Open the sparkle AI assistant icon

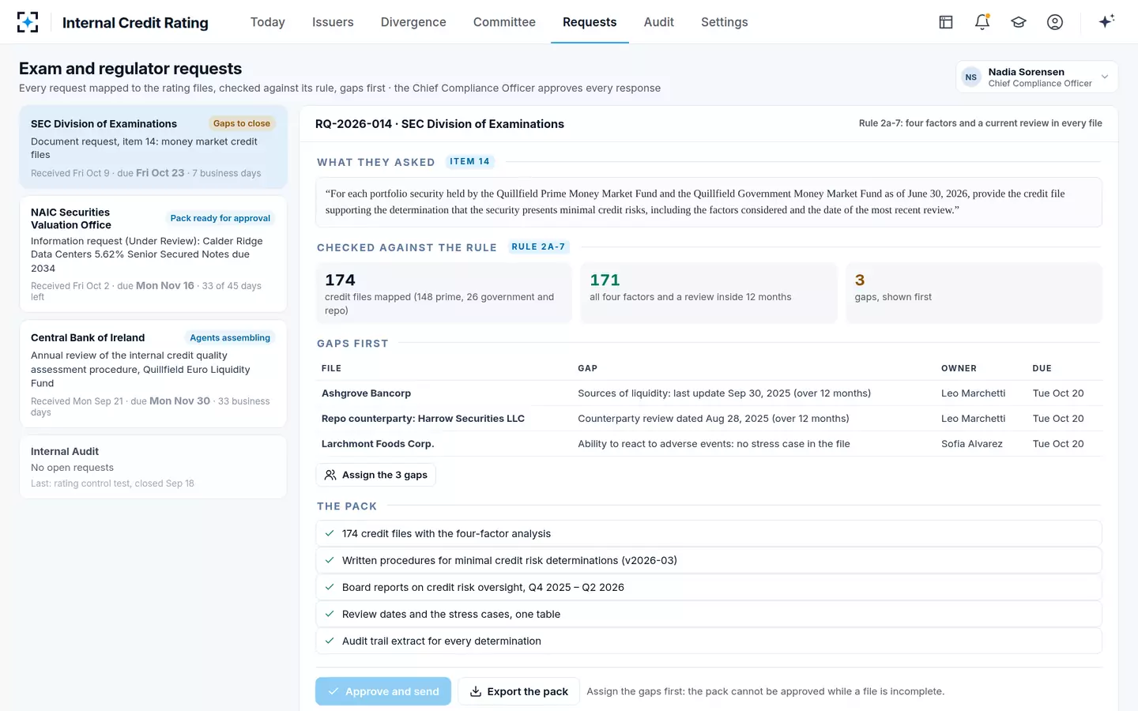[x=1106, y=21]
